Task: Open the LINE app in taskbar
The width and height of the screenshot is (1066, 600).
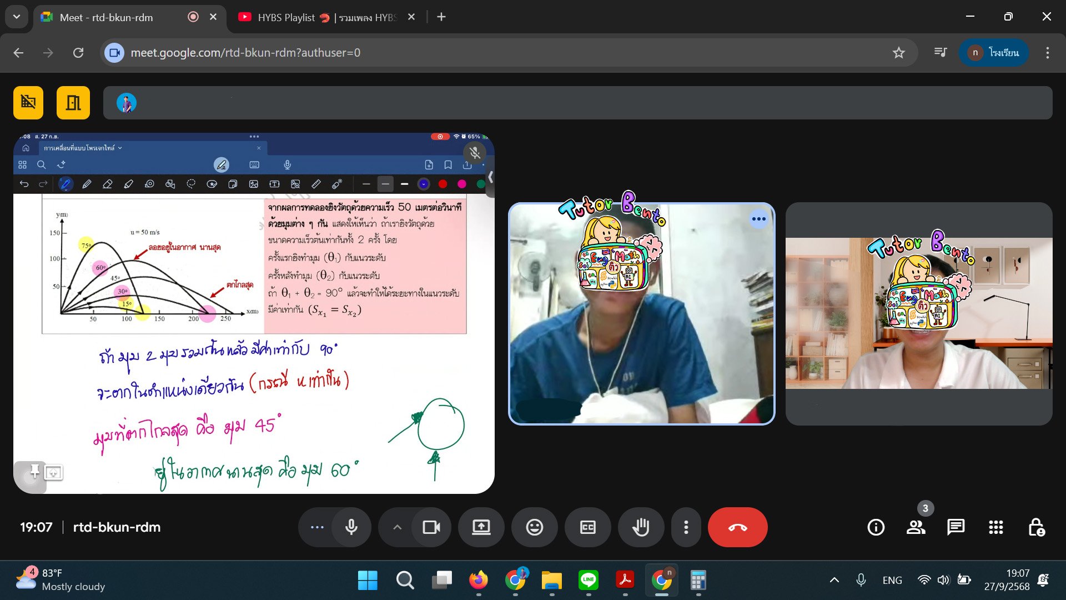Action: click(x=588, y=580)
